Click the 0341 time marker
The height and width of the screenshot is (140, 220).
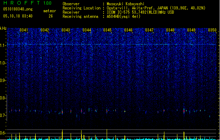(x=24, y=30)
